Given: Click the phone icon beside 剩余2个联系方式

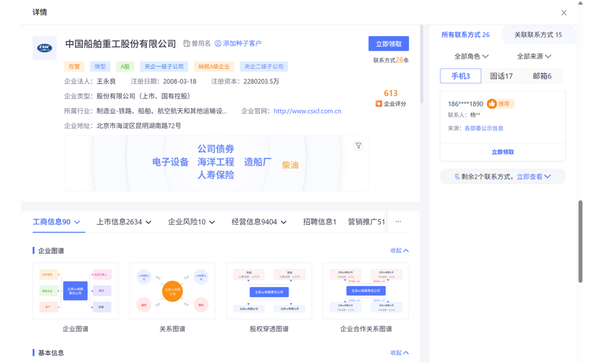Looking at the screenshot, I should coord(457,176).
